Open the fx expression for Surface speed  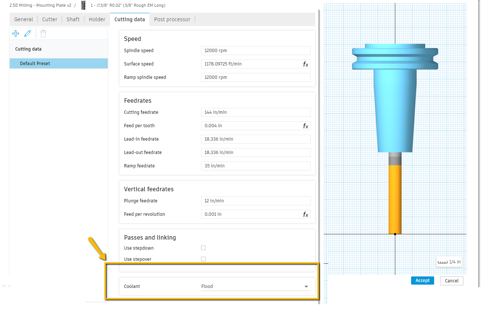[306, 64]
